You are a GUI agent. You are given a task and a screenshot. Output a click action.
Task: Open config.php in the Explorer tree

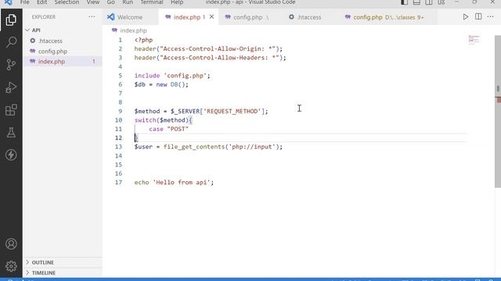point(52,52)
